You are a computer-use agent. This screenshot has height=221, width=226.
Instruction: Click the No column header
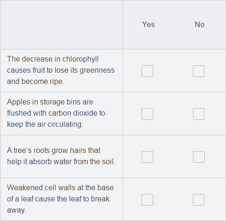tap(199, 25)
